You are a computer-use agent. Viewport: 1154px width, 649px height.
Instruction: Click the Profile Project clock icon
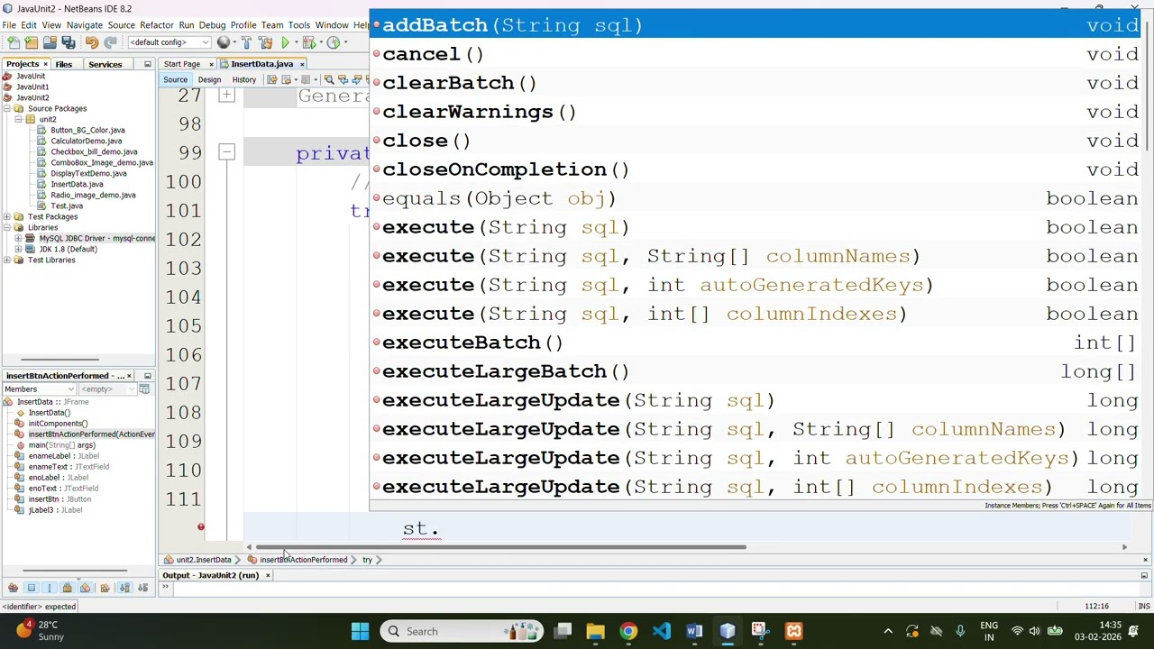point(333,42)
